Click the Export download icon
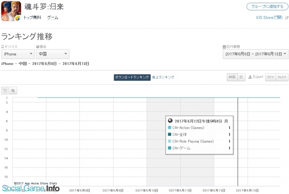Screen dimensions: 289x194 tap(250, 77)
